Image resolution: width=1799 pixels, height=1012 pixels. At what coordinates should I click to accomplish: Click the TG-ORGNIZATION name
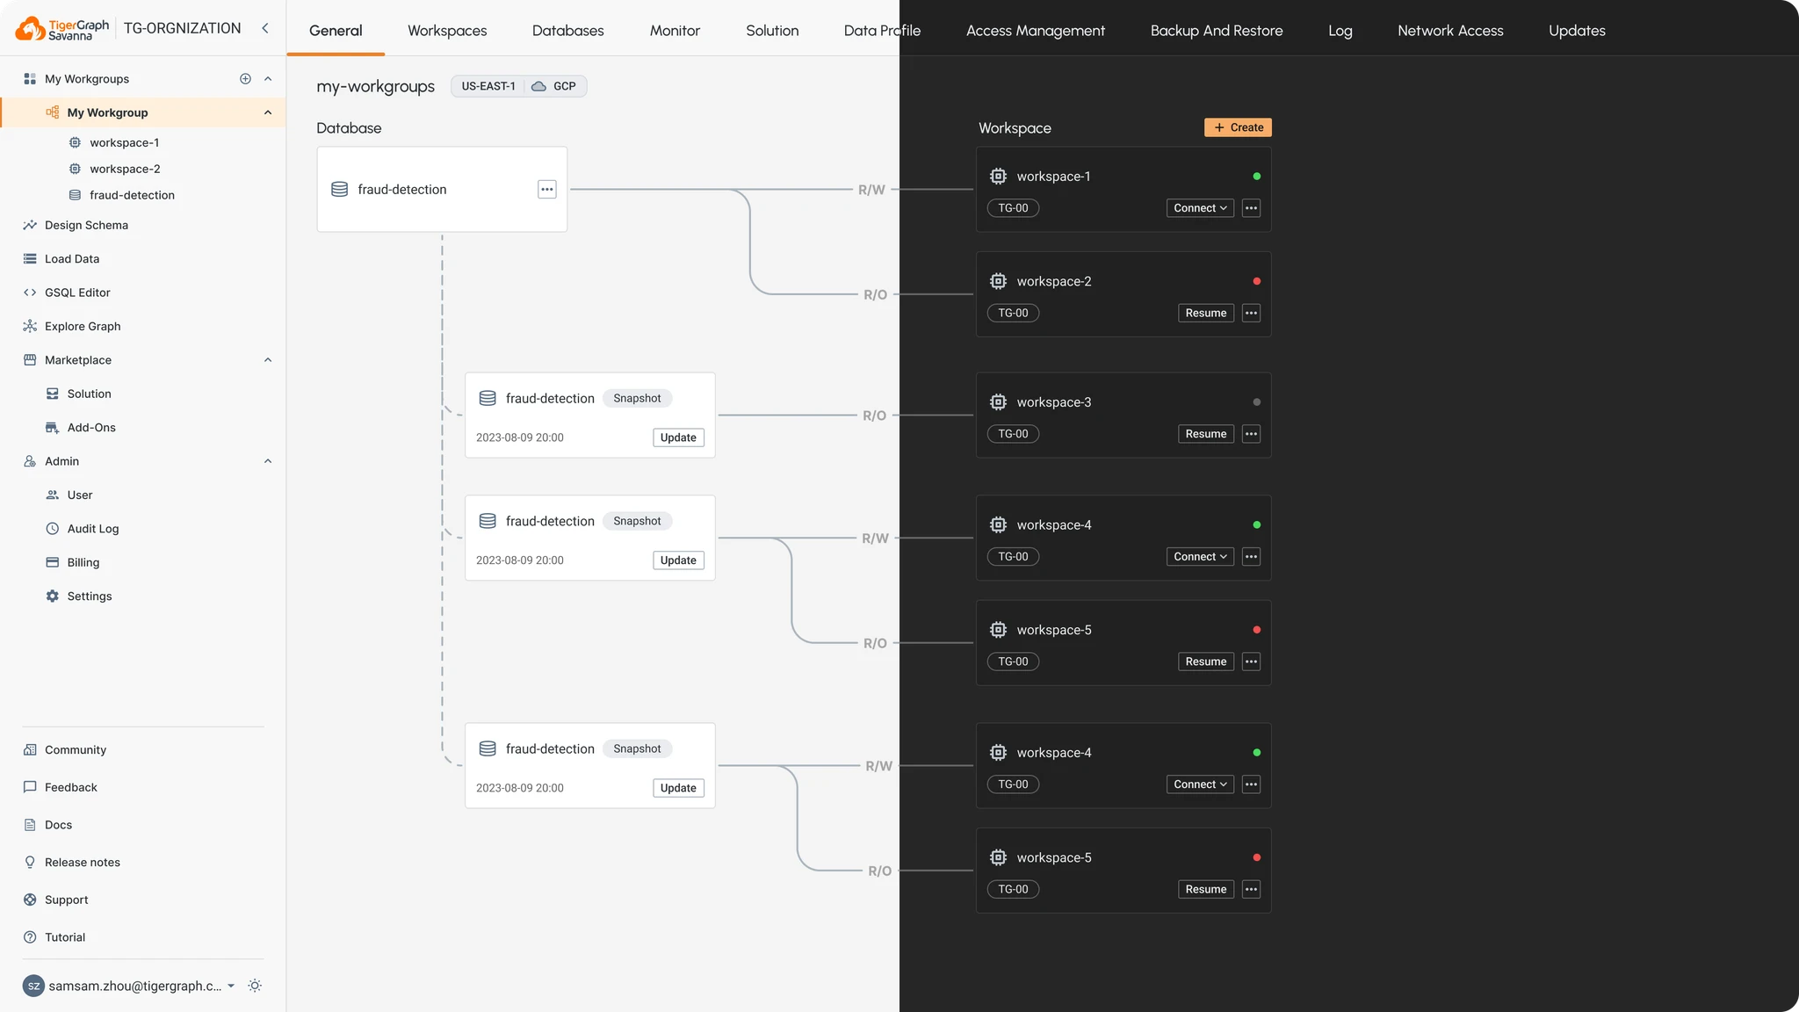click(x=182, y=28)
